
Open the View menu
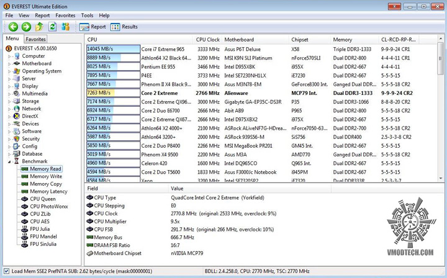(24, 16)
